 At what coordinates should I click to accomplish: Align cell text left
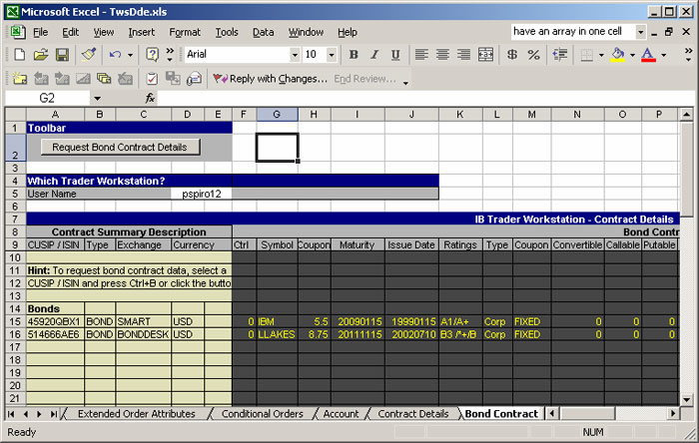pyautogui.click(x=421, y=55)
